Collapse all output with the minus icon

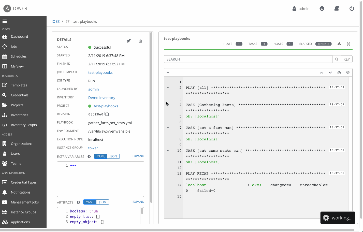pos(168,72)
